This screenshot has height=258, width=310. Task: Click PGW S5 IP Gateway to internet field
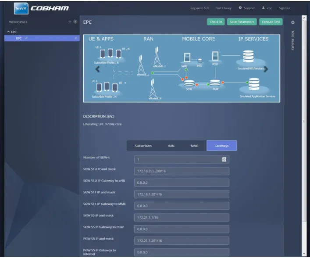click(182, 252)
